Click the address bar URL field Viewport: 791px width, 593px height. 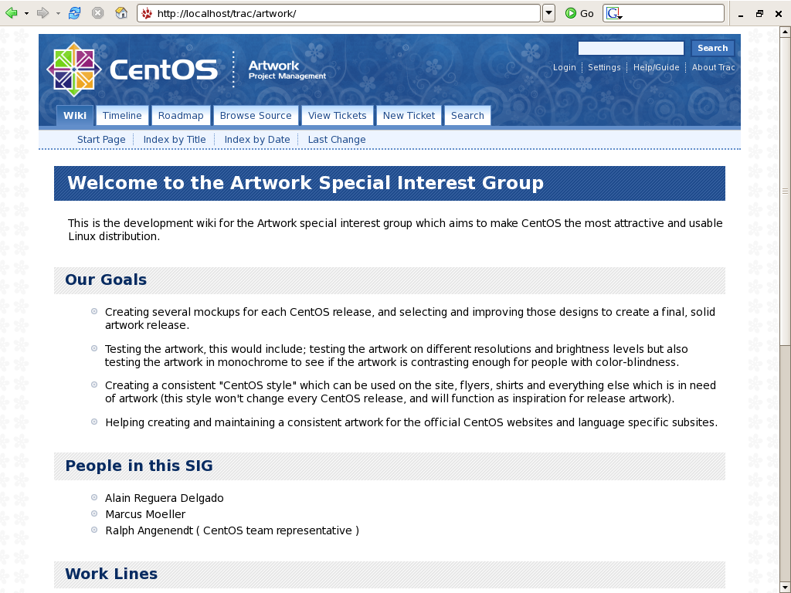tap(338, 14)
